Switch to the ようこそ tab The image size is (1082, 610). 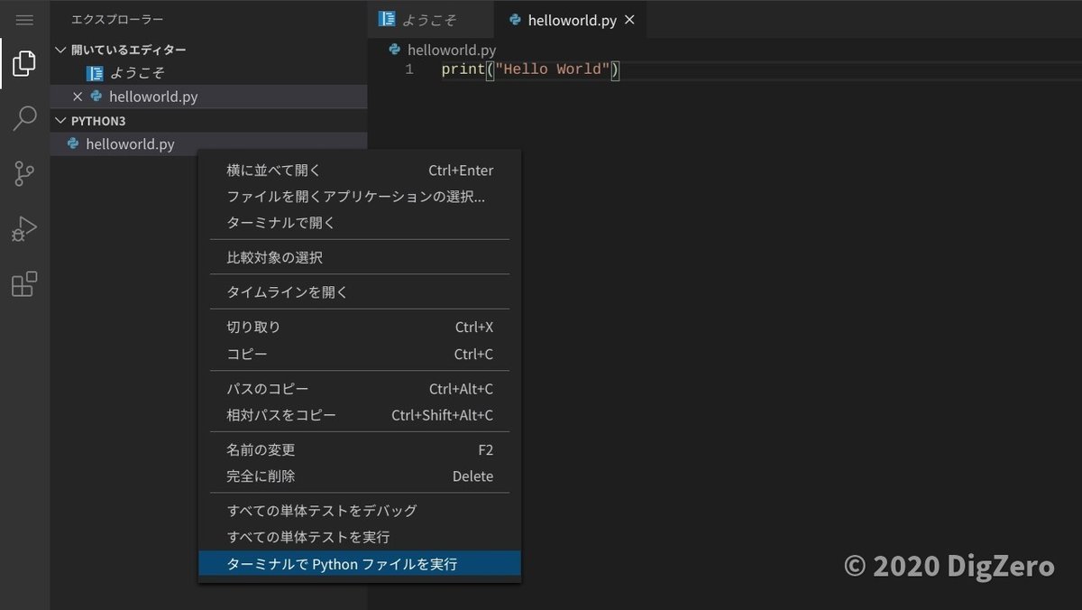pos(429,19)
